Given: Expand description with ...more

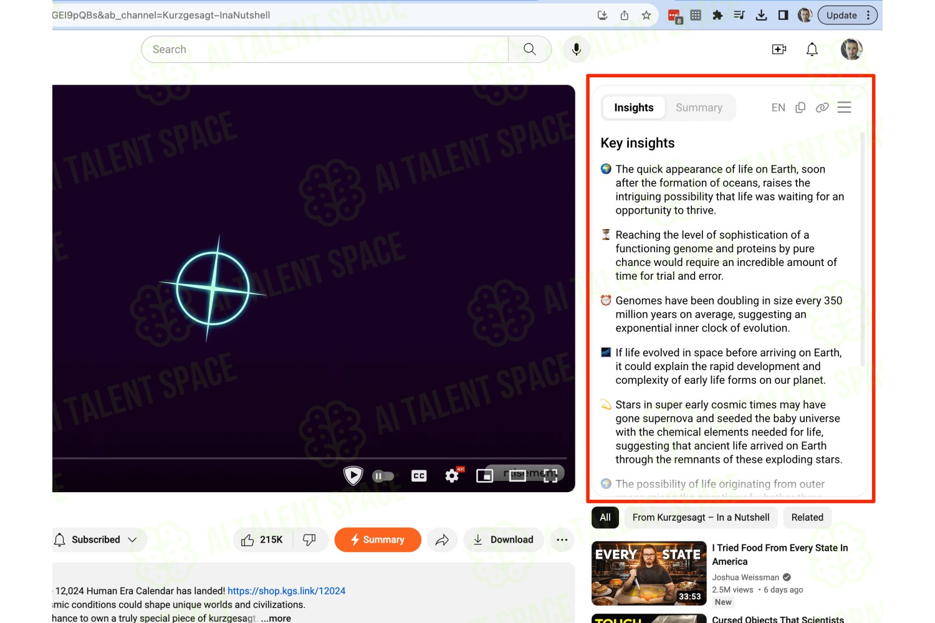Looking at the screenshot, I should (276, 618).
